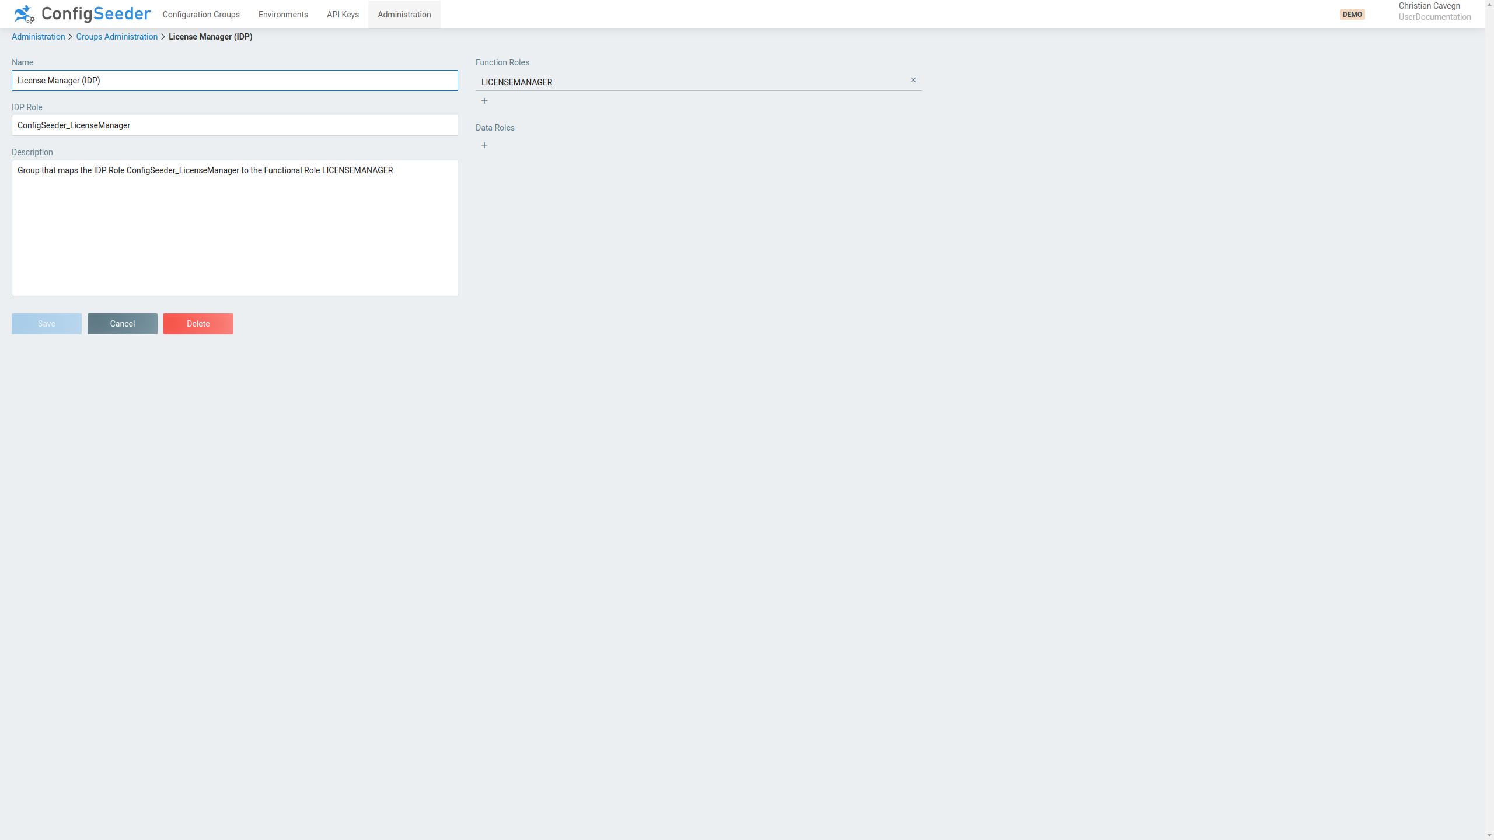Switch to the Administration tab
This screenshot has height=840, width=1494.
[404, 14]
